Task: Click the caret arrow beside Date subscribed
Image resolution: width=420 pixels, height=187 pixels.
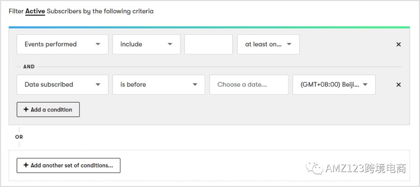Action: 98,85
